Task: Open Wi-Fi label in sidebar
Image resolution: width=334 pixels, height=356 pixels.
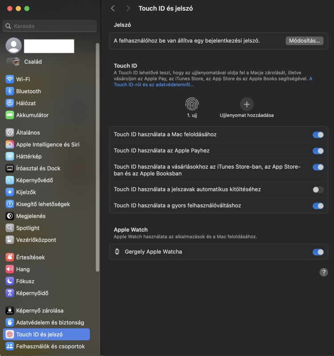Action: pos(23,80)
